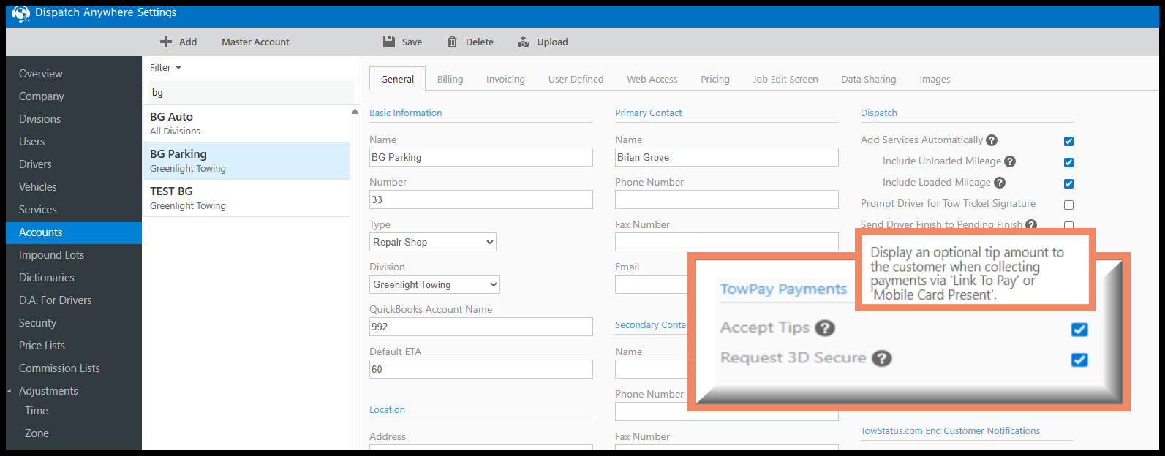This screenshot has width=1165, height=456.
Task: Open Commission Lists in the sidebar
Action: (x=74, y=368)
